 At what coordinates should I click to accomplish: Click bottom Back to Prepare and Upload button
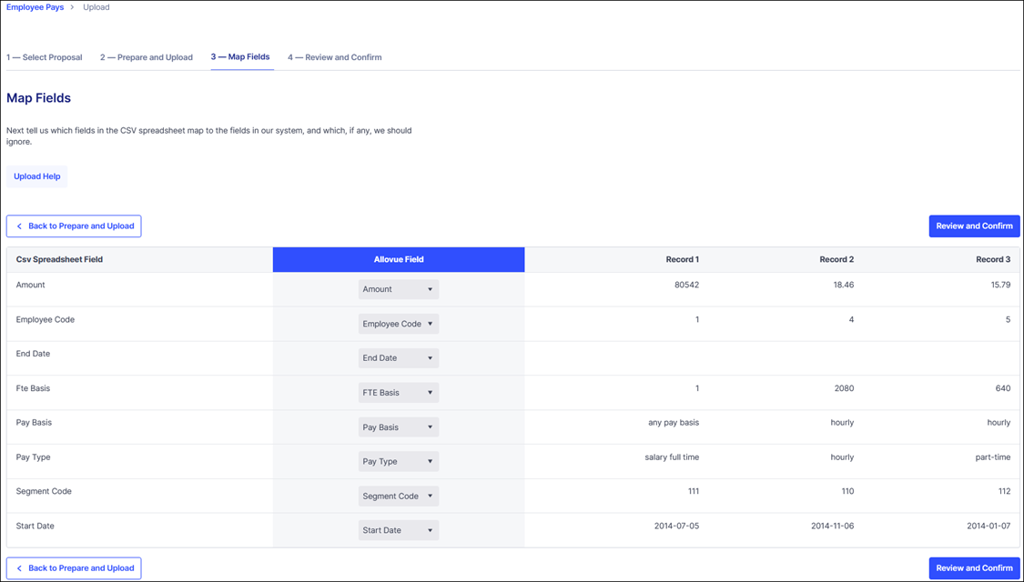tap(74, 568)
